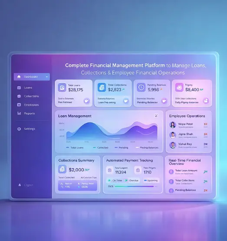Select the Nopa Patel name

(185, 124)
